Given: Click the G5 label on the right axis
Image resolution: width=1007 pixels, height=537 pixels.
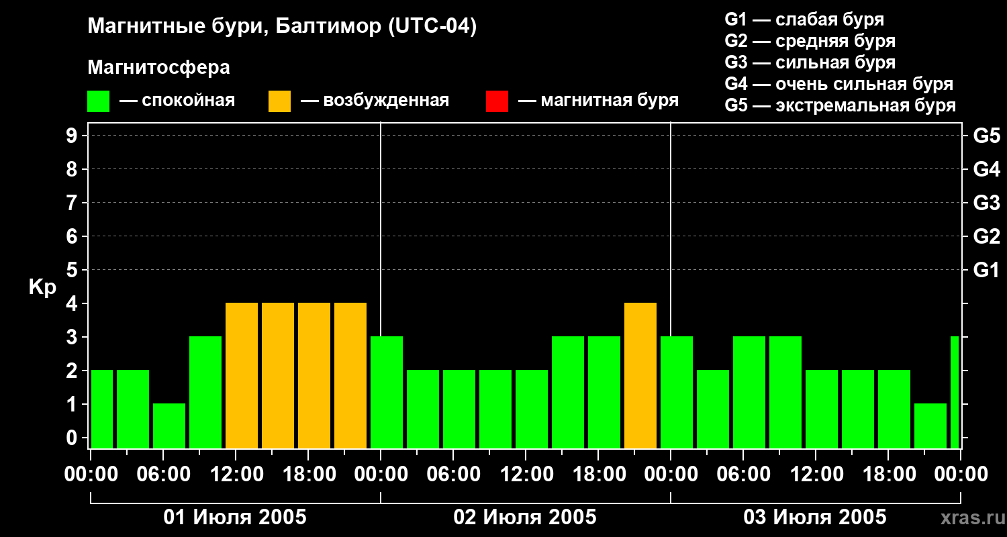Looking at the screenshot, I should point(986,136).
